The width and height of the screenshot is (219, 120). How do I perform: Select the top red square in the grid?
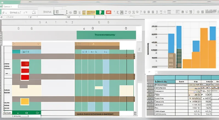click(x=25, y=64)
